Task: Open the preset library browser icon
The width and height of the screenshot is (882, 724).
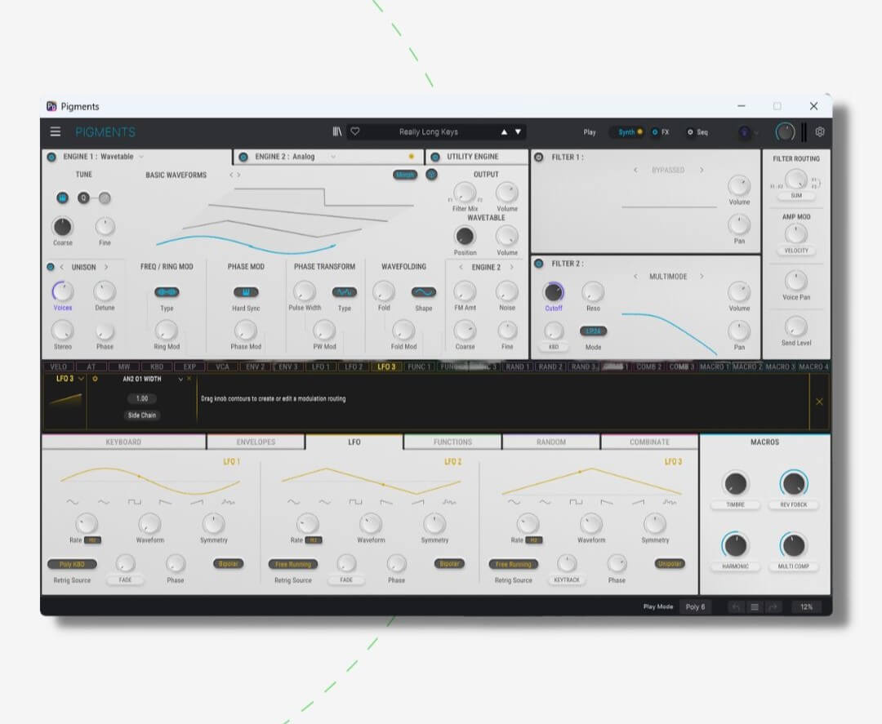Action: (x=337, y=131)
